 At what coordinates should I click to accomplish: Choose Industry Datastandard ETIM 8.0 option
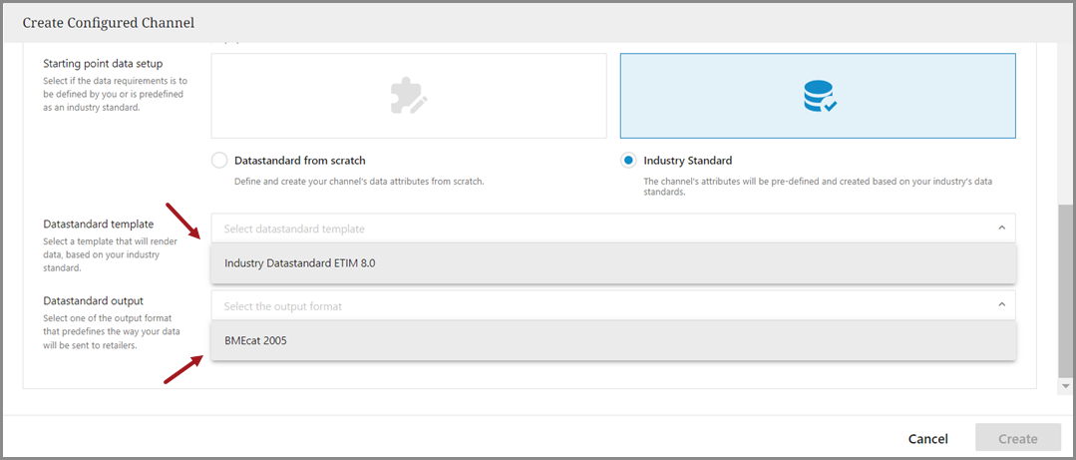(300, 263)
